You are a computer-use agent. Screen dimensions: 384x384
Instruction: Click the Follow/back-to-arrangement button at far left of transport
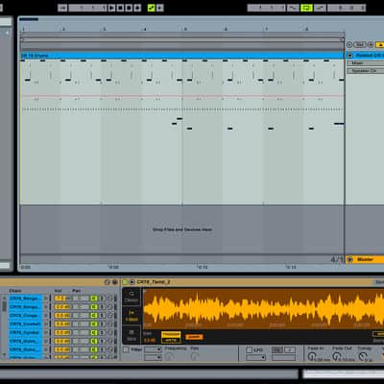pyautogui.click(x=62, y=8)
